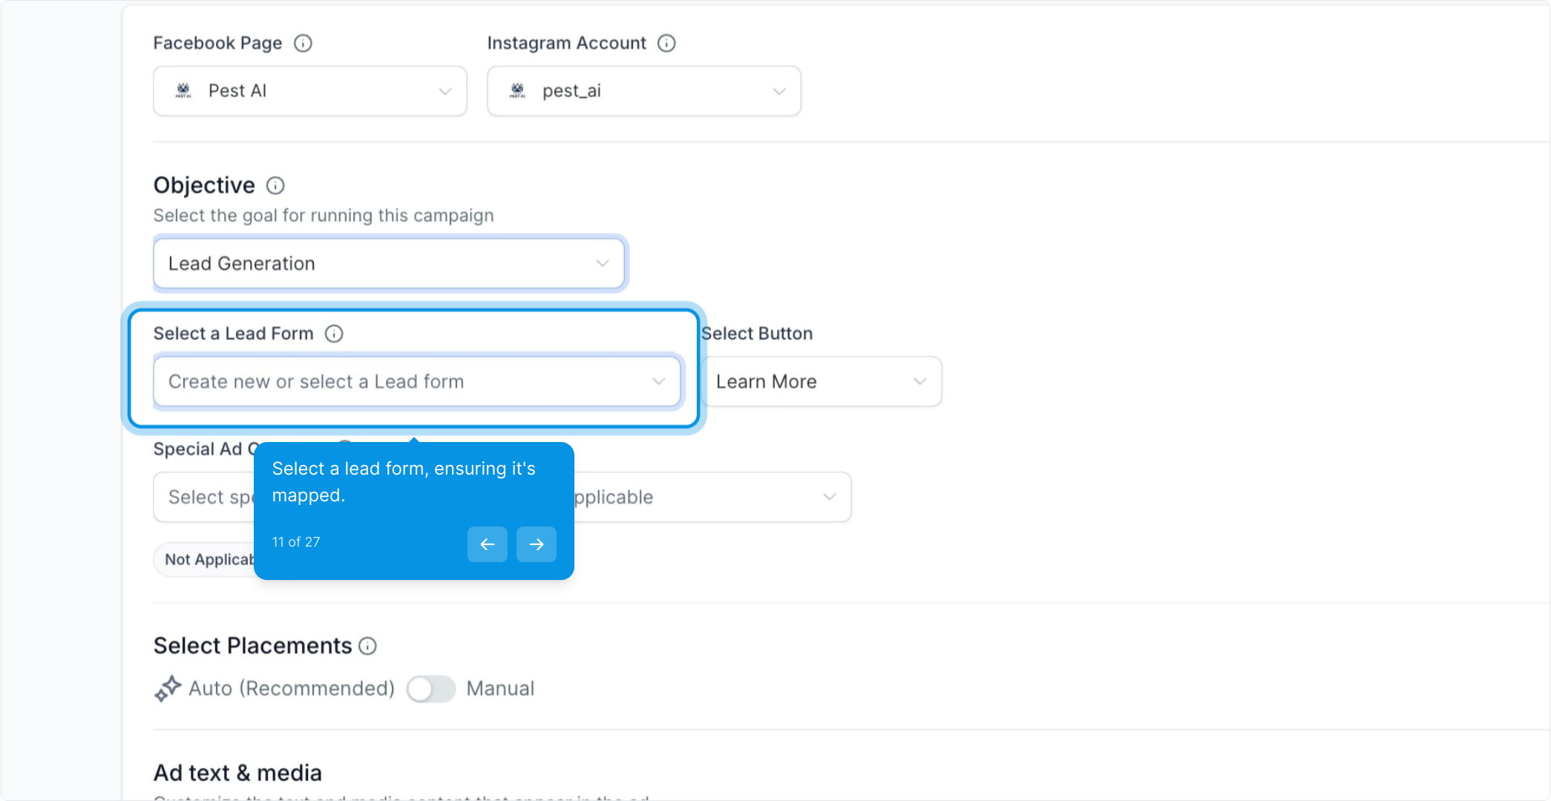Open the Create new or select a Lead form dropdown

click(x=417, y=381)
